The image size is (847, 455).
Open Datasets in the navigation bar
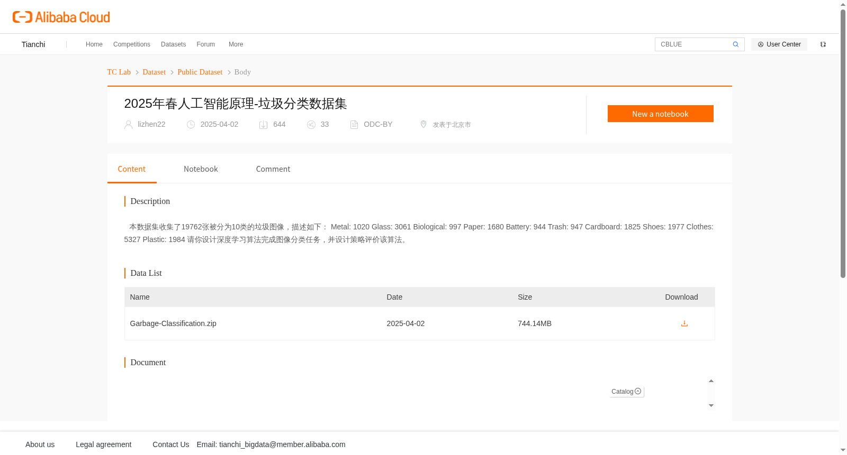click(x=174, y=44)
